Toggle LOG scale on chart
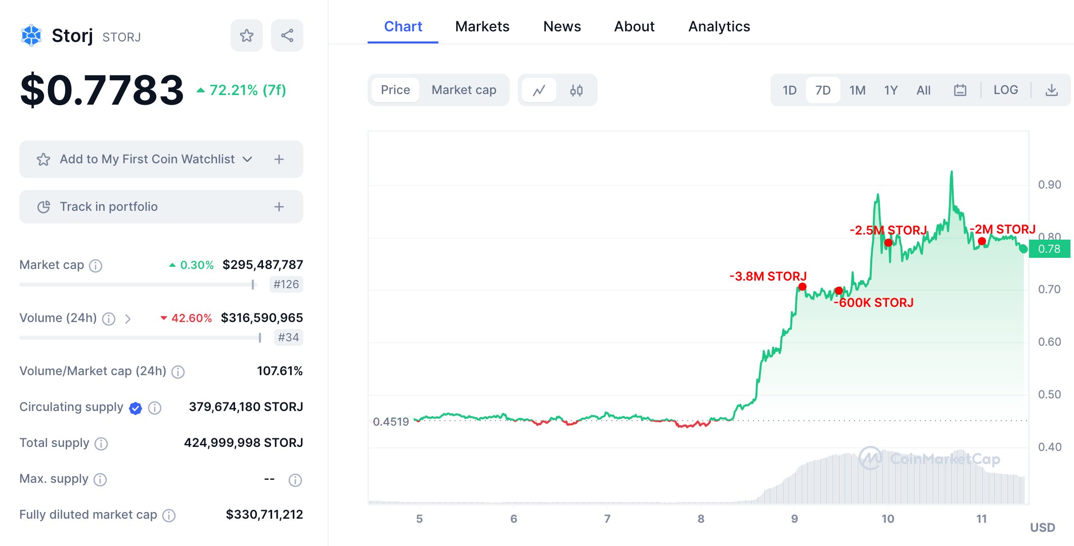This screenshot has width=1074, height=546. (x=1005, y=90)
